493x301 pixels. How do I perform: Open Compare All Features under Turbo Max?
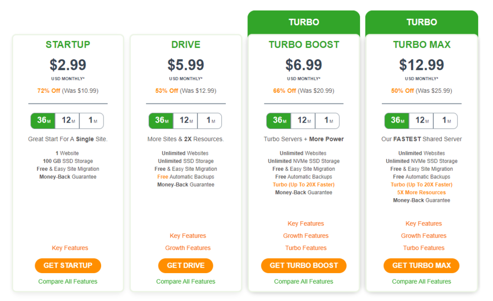click(x=421, y=282)
